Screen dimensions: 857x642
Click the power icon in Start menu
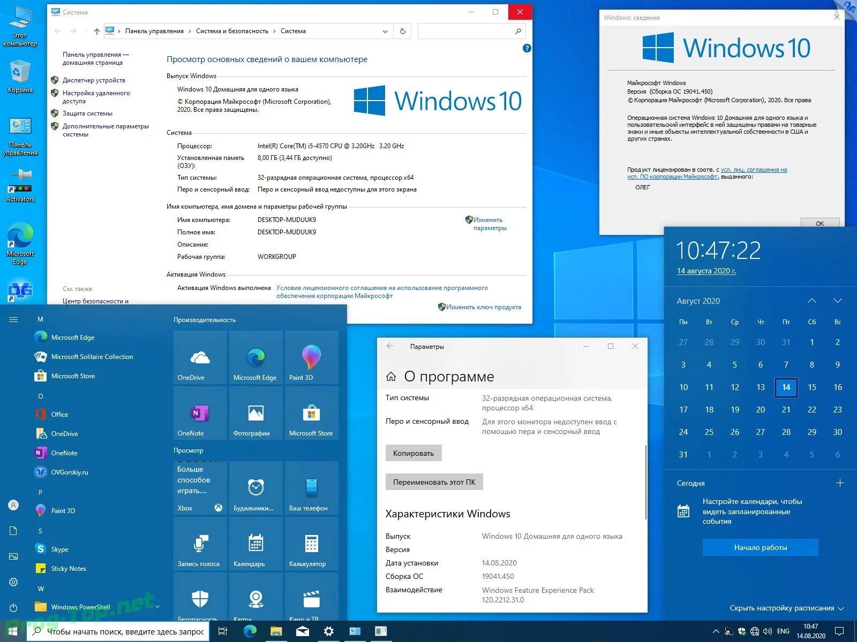13,607
